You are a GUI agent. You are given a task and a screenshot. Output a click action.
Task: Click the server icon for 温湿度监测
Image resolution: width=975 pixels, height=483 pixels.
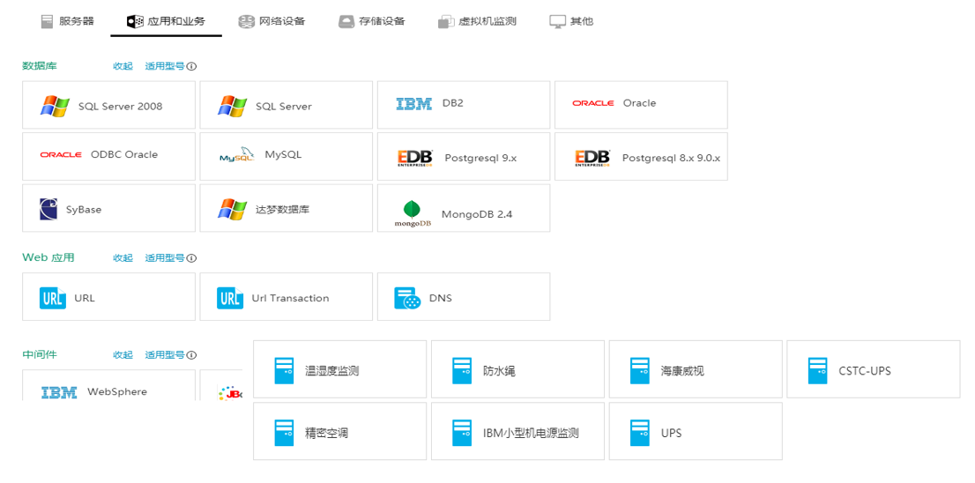pos(284,370)
